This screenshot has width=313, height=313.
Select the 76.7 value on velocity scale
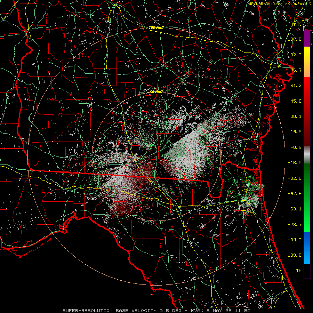point(296,70)
